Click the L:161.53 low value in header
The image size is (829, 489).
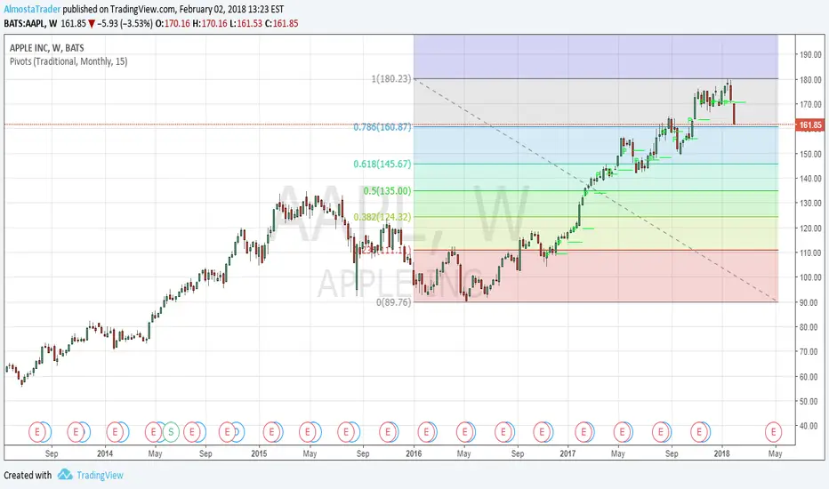[245, 24]
